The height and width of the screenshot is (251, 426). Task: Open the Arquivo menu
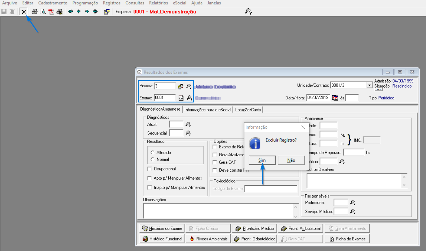pos(10,3)
